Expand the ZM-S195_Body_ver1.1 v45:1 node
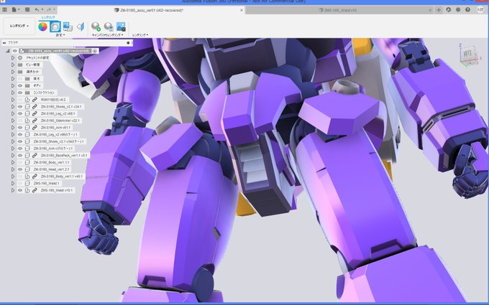This screenshot has height=305, width=489. (13, 176)
